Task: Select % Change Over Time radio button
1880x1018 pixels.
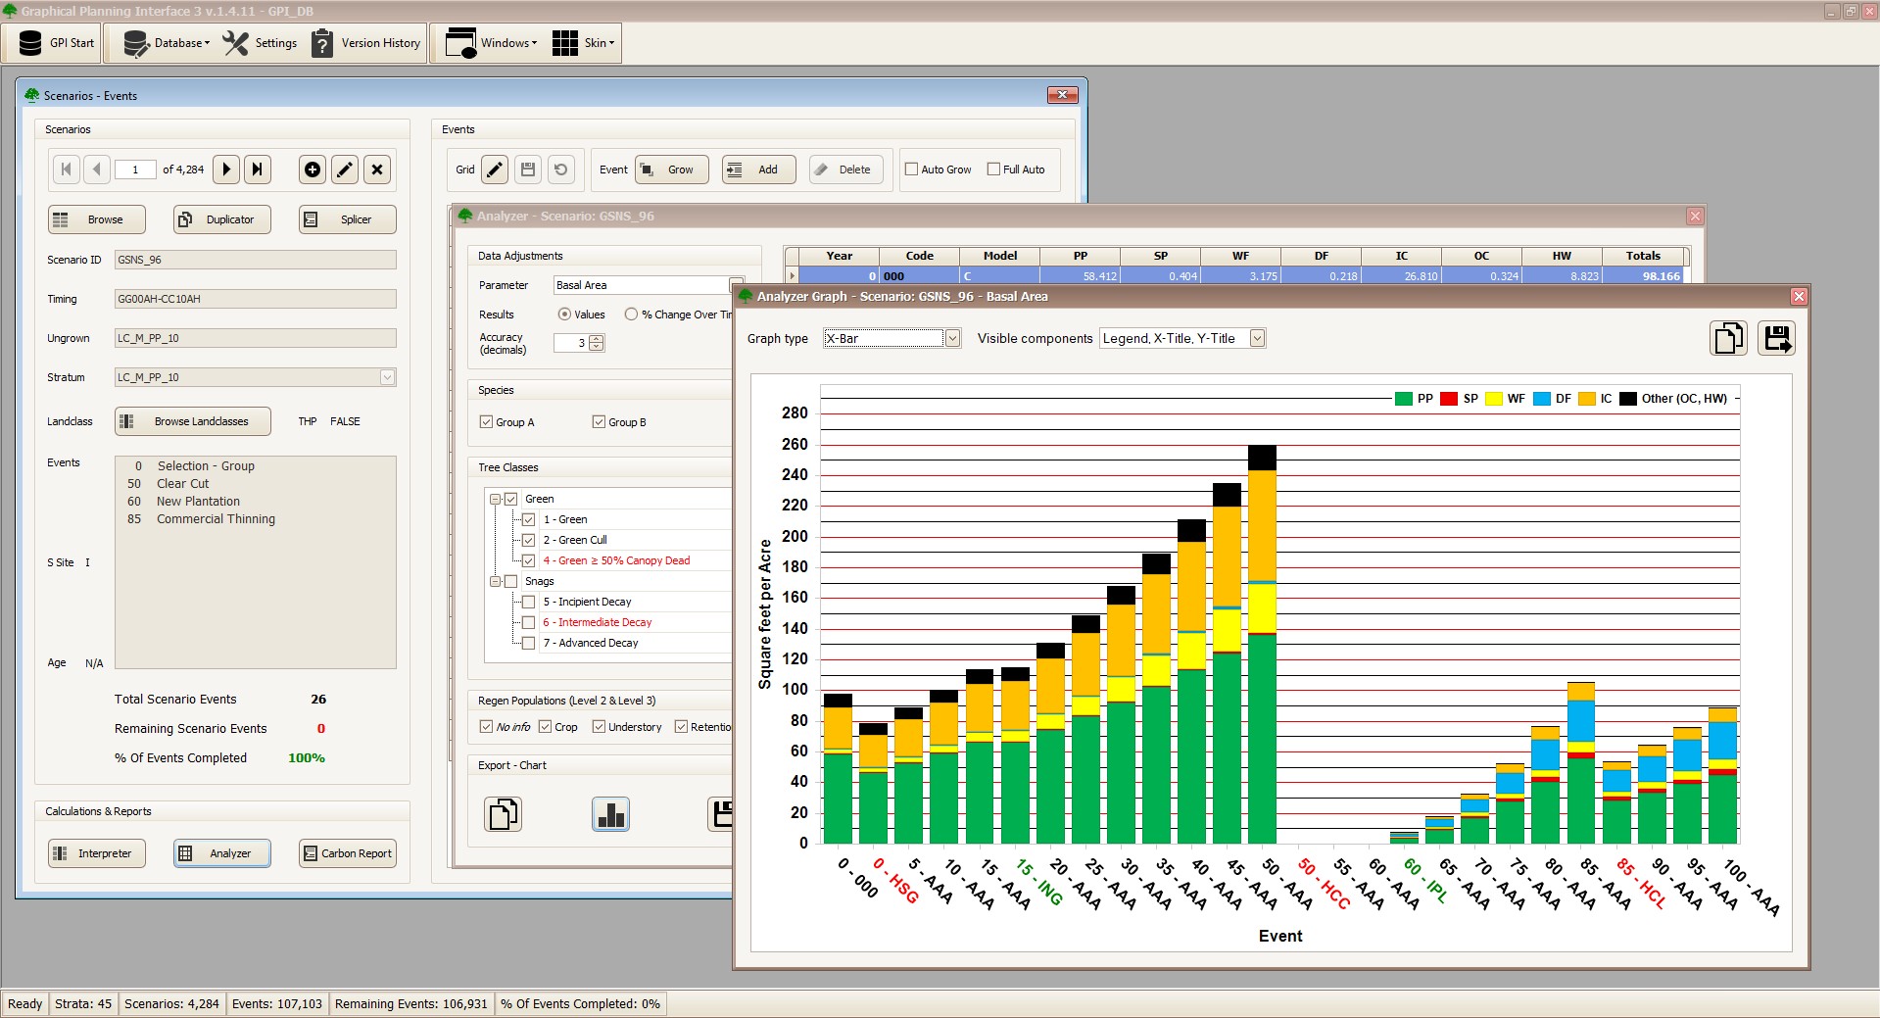Action: pos(631,315)
